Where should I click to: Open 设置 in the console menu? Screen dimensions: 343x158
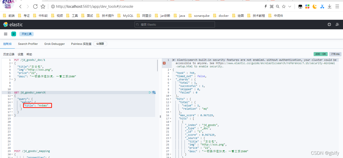(20, 54)
